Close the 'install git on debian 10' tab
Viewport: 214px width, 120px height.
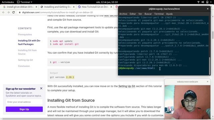tap(36, 7)
